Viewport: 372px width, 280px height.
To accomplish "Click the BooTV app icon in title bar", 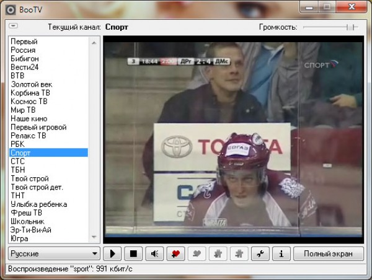I will (11, 10).
